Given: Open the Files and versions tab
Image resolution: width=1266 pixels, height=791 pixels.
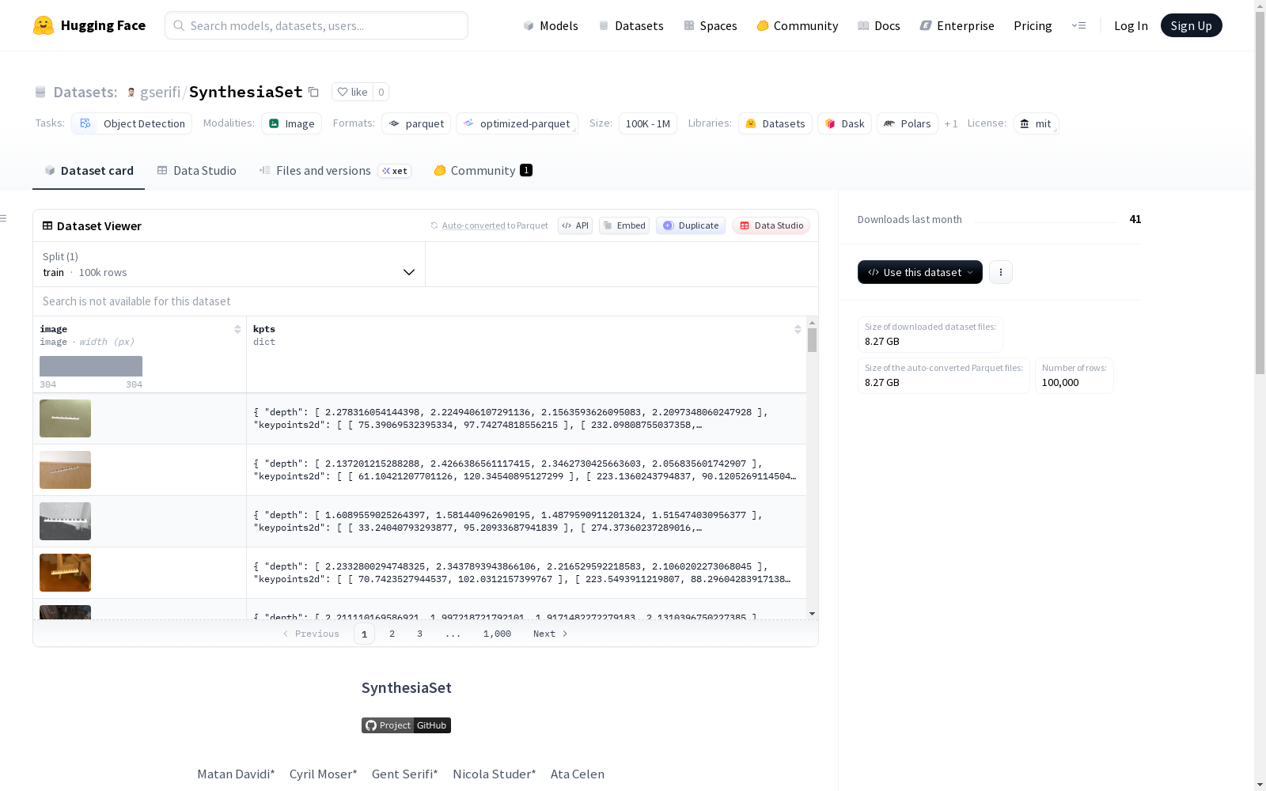Looking at the screenshot, I should click(335, 171).
